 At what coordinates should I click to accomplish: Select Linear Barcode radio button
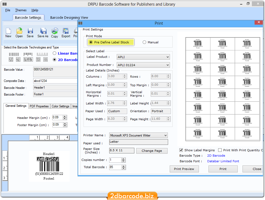tap(54, 53)
